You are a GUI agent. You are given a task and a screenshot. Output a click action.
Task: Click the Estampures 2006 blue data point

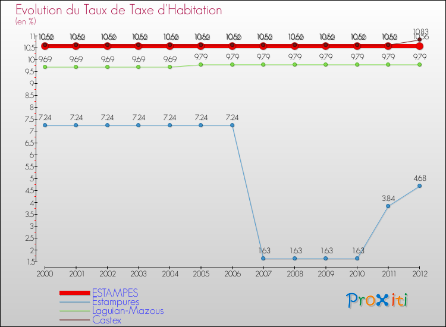[x=232, y=125]
